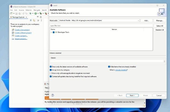This screenshot has width=170, height=112.
Task: Select the Package Explorer tab
Action: coord(18,17)
